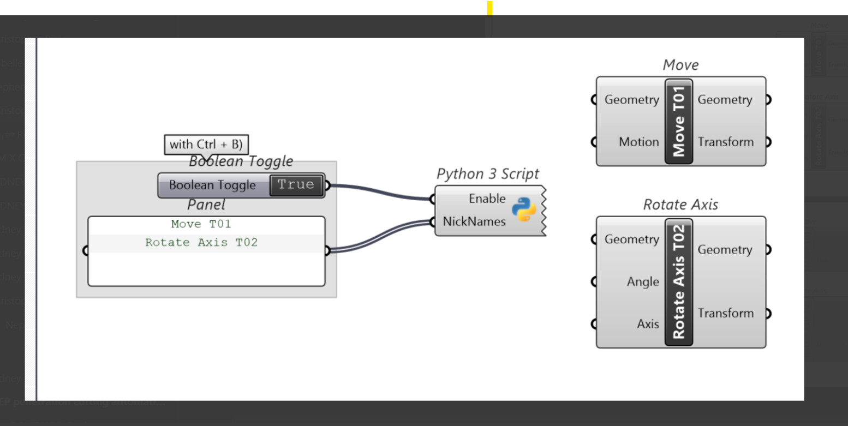Click the True value display on the toggle
Screen dimensions: 848x426
point(296,185)
